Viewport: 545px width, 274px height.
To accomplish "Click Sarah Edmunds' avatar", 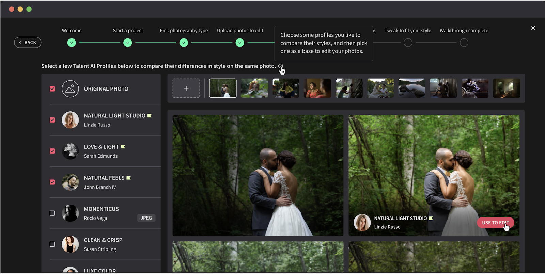I will pos(70,151).
